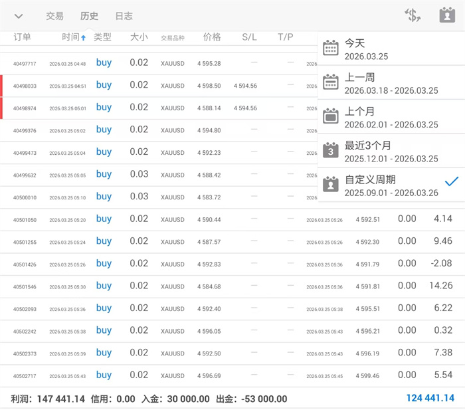Viewport: 465px width, 410px height.
Task: Click the 最近3个月 calendar icon
Action: coord(331,150)
